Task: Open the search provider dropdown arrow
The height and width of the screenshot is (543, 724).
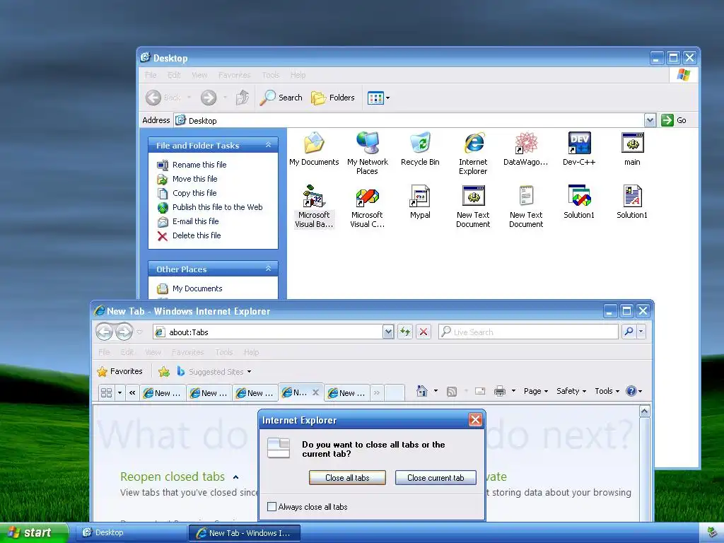Action: coord(641,332)
